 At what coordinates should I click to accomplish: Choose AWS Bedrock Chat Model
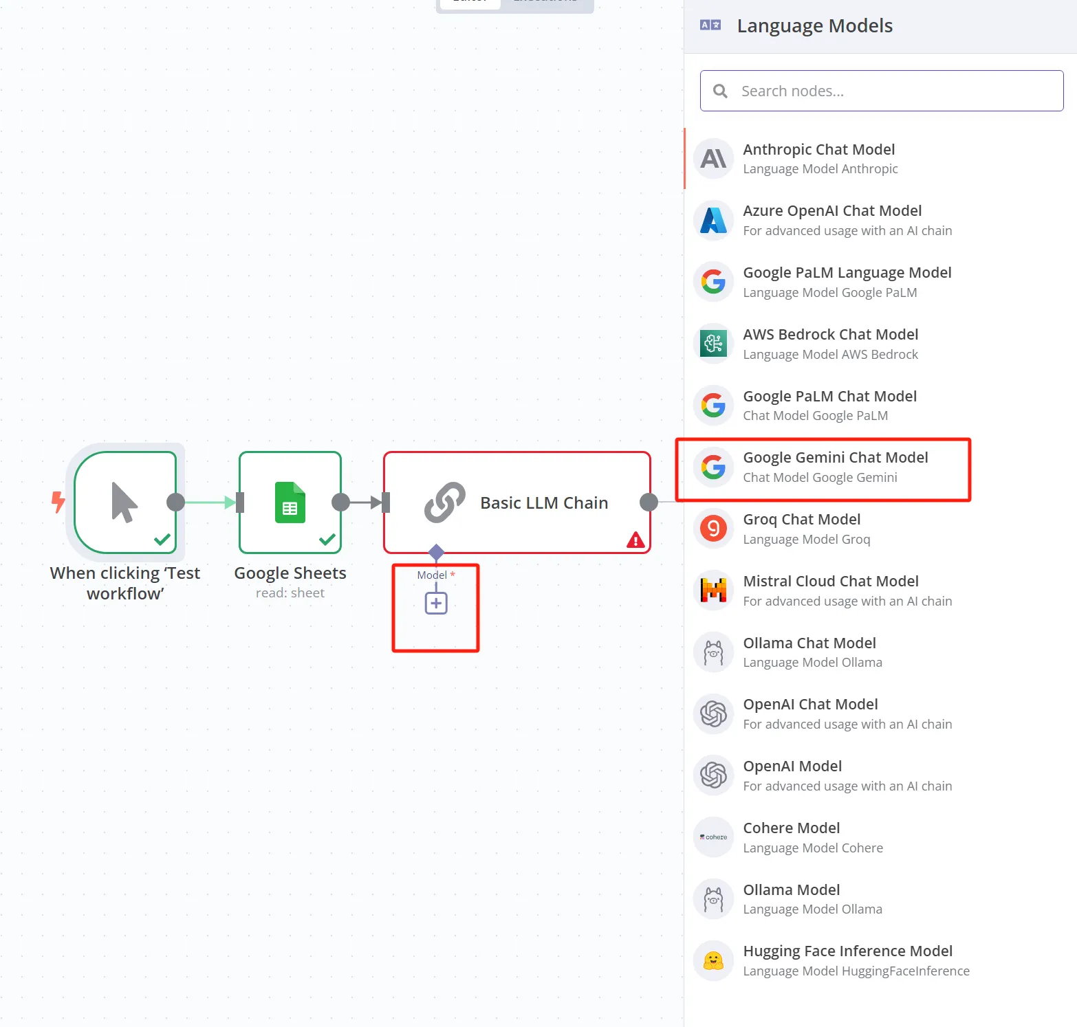(x=880, y=344)
